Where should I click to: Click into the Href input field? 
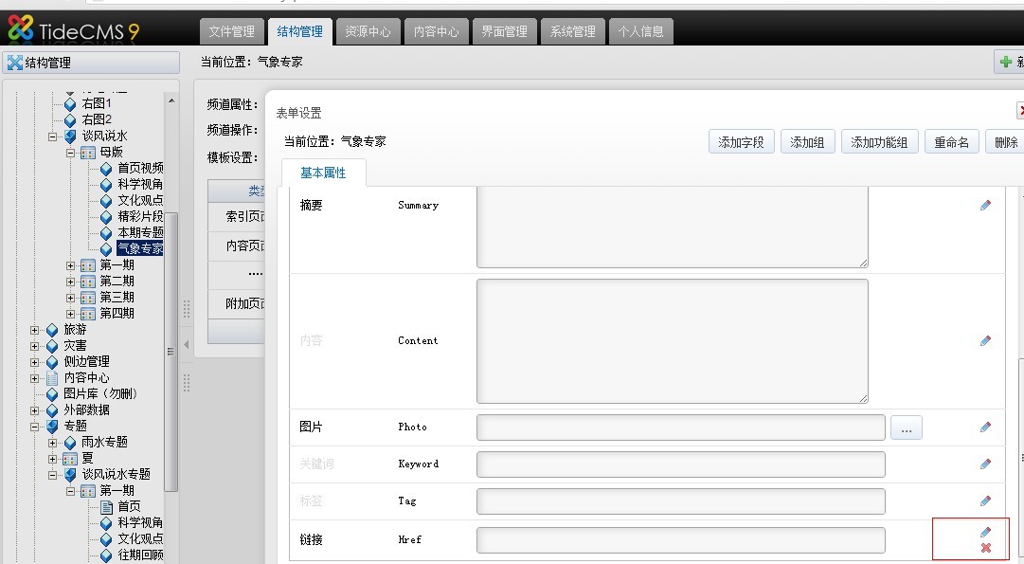click(x=680, y=539)
